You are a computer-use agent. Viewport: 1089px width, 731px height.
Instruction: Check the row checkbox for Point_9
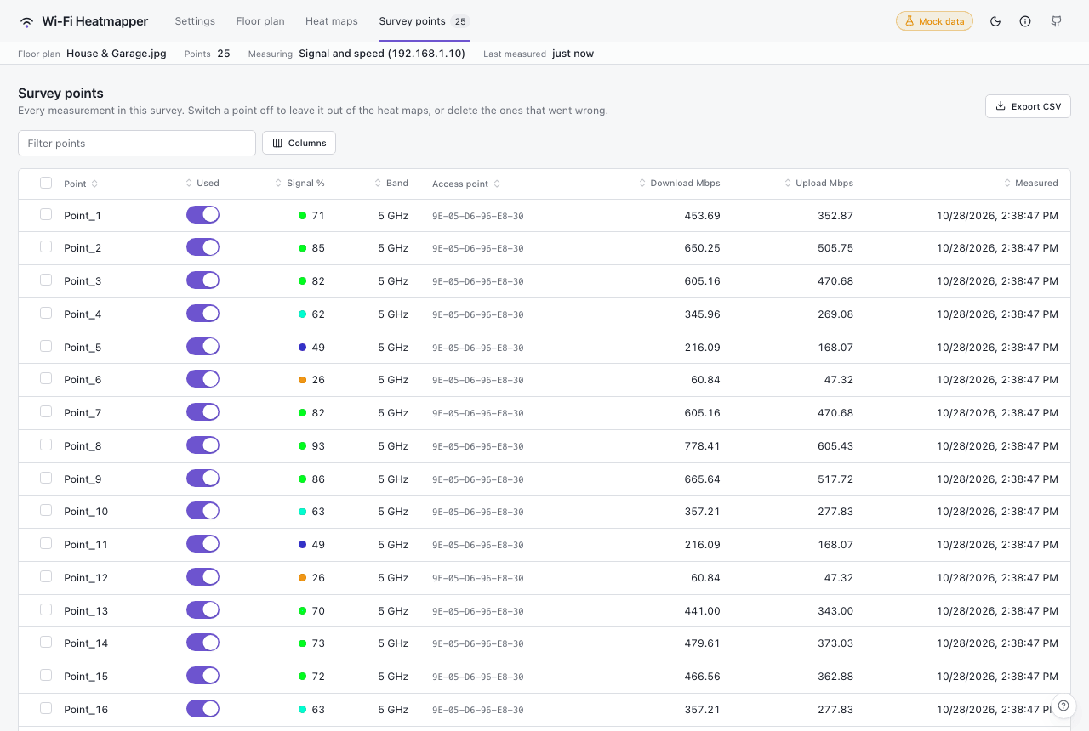(x=46, y=478)
